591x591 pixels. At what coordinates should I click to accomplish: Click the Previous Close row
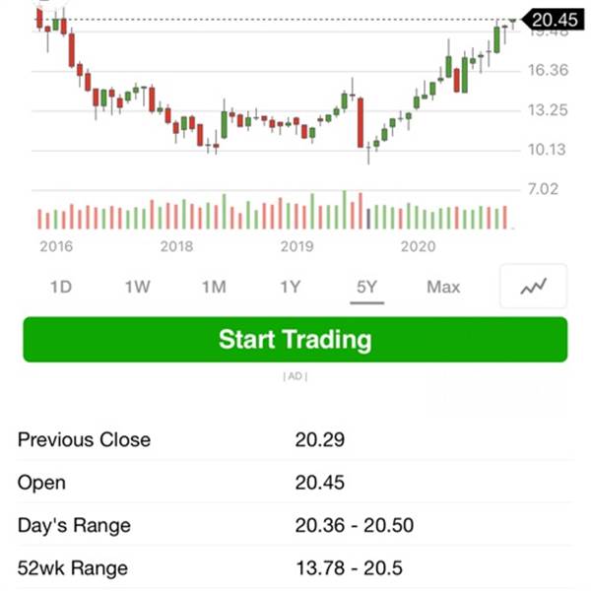295,439
